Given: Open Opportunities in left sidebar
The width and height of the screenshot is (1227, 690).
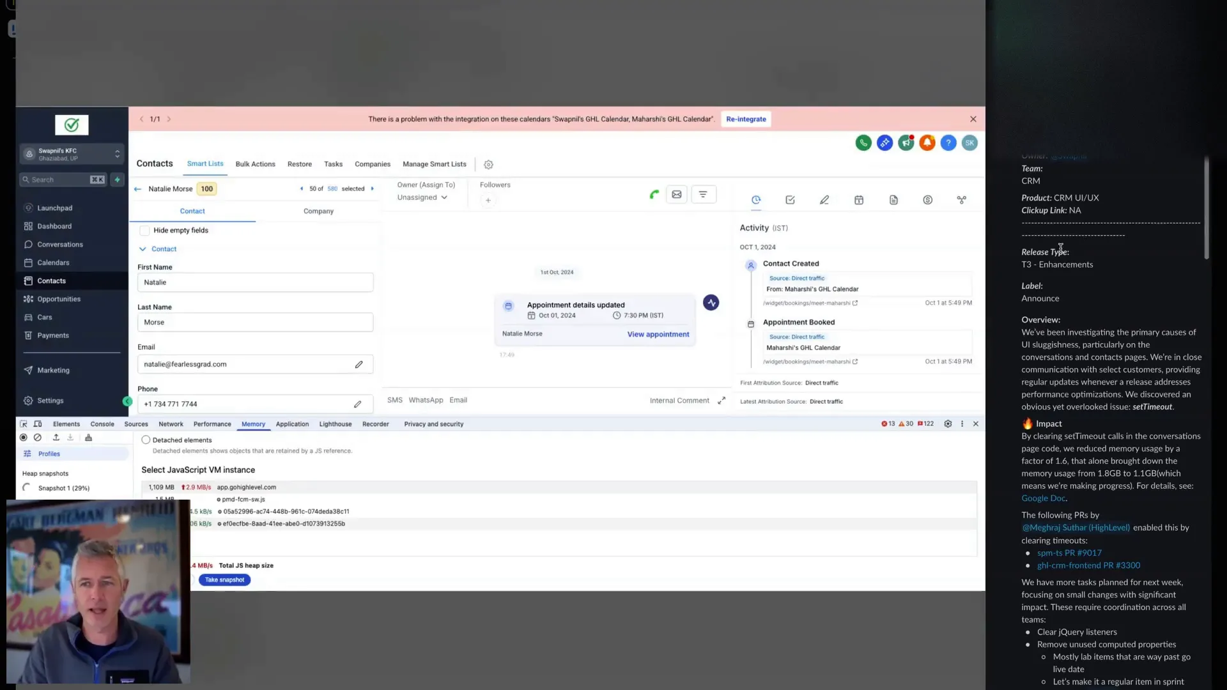Looking at the screenshot, I should [x=59, y=299].
